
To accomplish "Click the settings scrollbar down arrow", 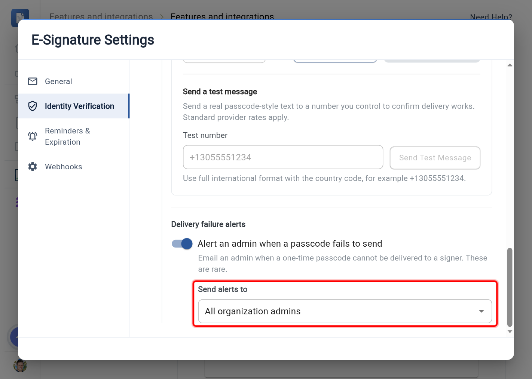I will pyautogui.click(x=510, y=332).
